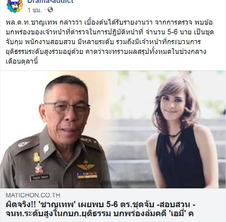
Task: Open the post's '1 ชม.' timestamp
Action: pos(35,10)
